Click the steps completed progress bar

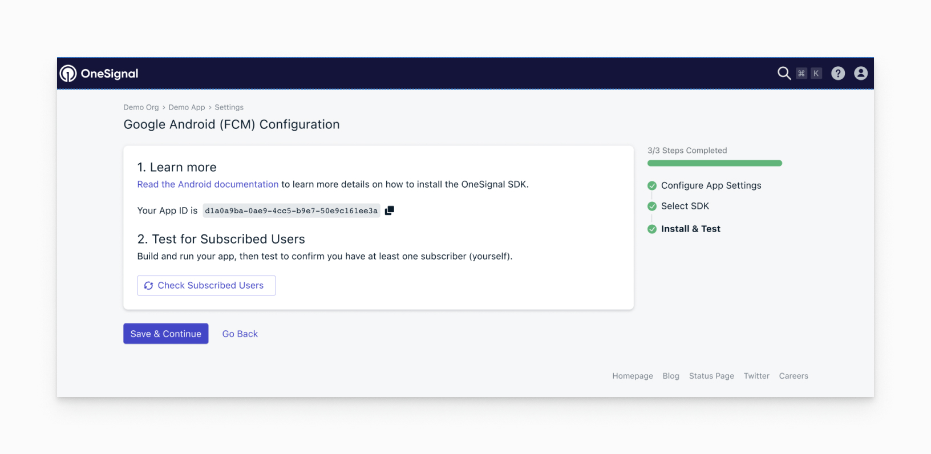coord(715,163)
